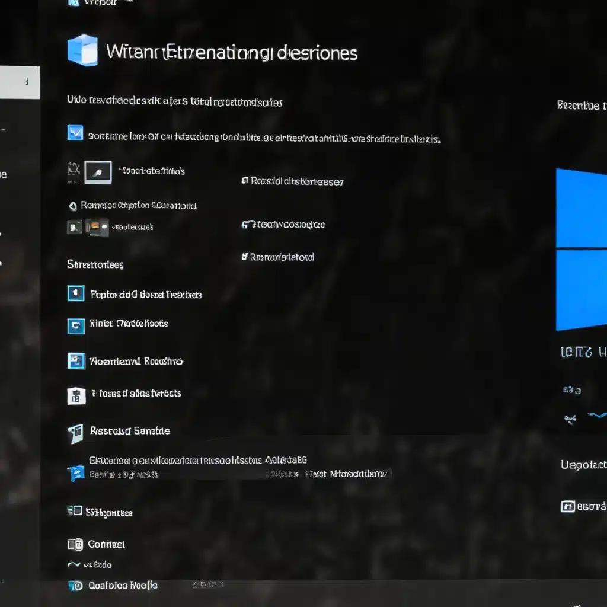Click the tilted note icon beside 'Ressreisa Sarntde'
Image resolution: width=607 pixels, height=607 pixels.
tap(76, 433)
